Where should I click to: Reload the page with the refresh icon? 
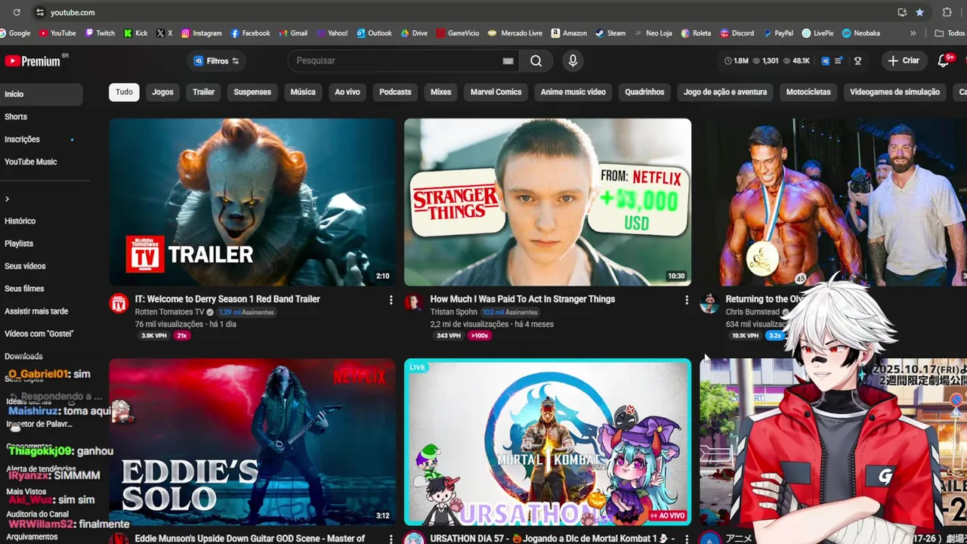17,12
